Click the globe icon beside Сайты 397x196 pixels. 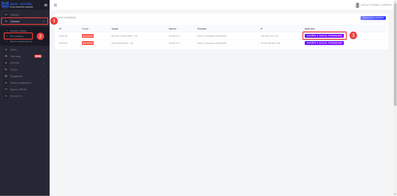tap(6, 50)
